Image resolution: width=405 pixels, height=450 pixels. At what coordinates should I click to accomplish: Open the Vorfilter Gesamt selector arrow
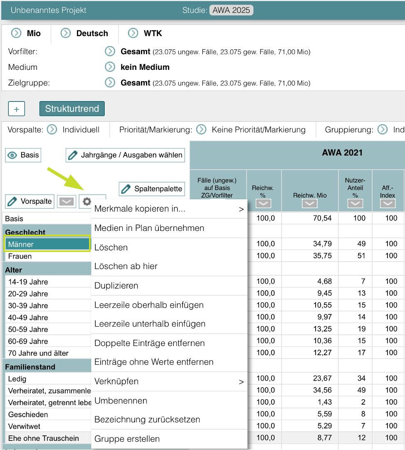point(110,52)
